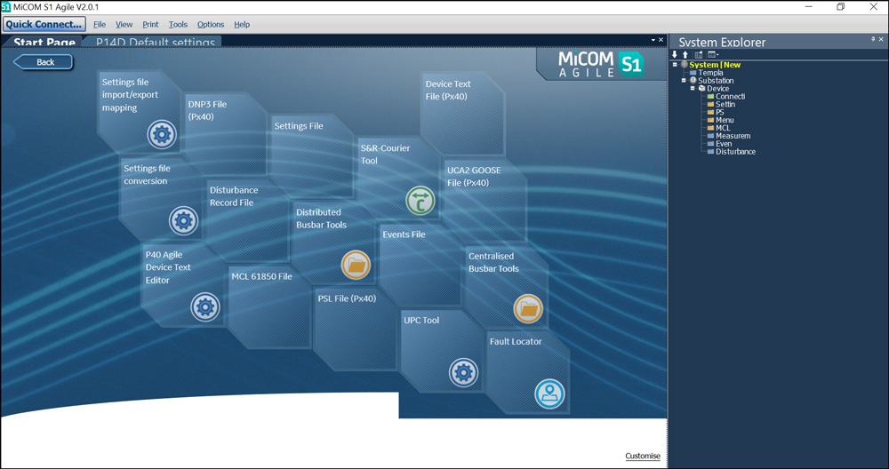Viewport: 889px width, 469px height.
Task: Open the Events File tile
Action: [x=420, y=265]
